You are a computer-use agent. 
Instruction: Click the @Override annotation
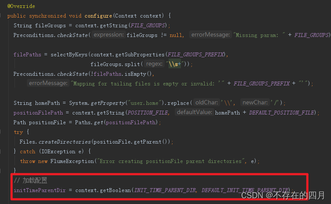21,6
